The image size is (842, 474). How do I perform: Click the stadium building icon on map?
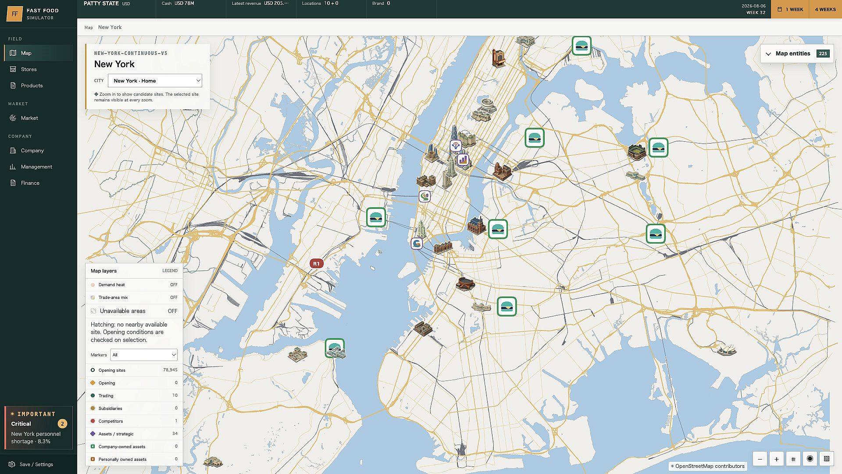point(636,152)
